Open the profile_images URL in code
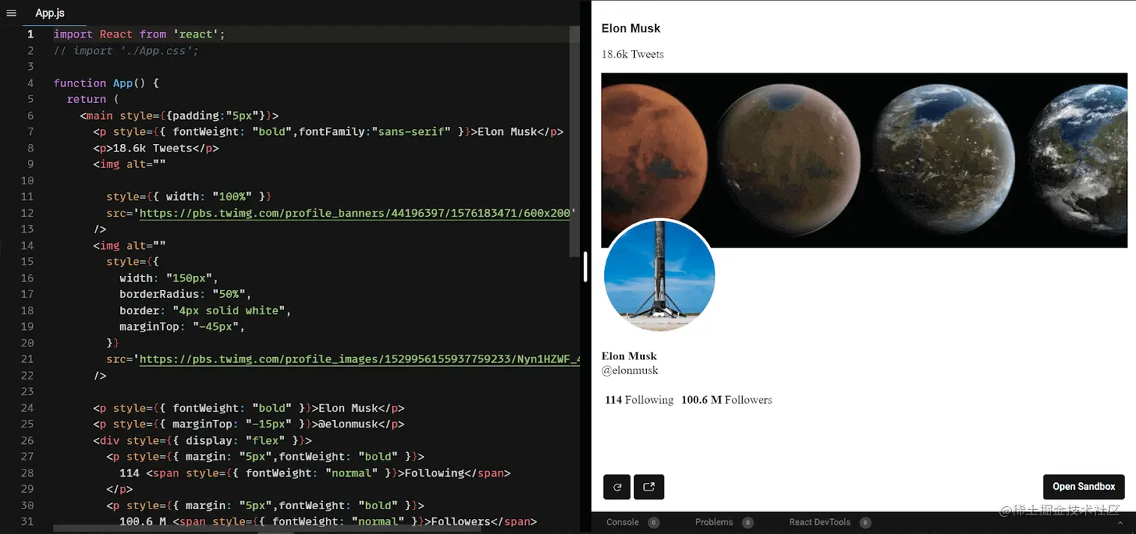This screenshot has width=1136, height=534. 359,359
